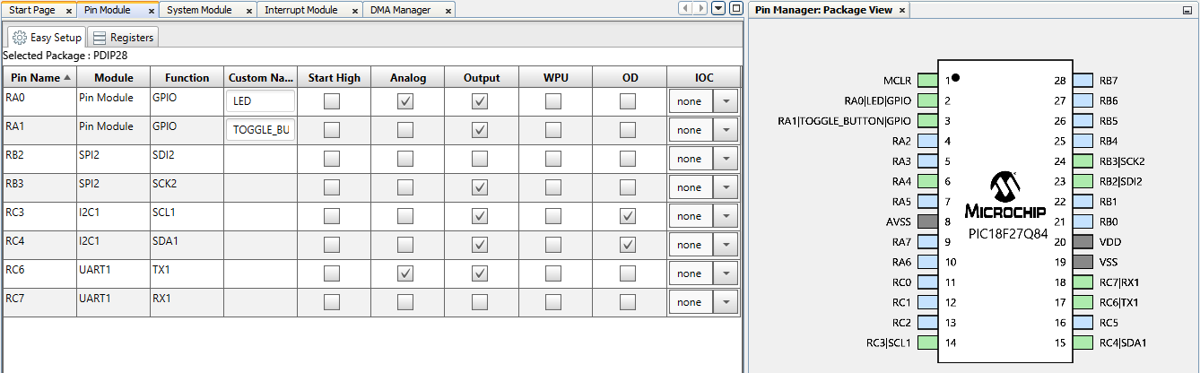Select pin 28 RB7 on package
Image resolution: width=1200 pixels, height=373 pixels.
1083,81
